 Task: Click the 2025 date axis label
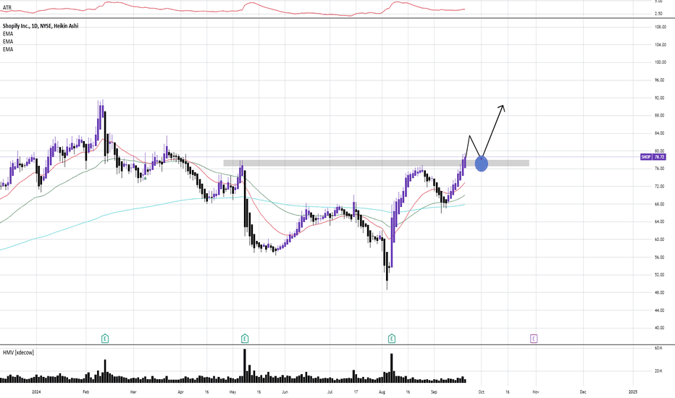(x=633, y=392)
